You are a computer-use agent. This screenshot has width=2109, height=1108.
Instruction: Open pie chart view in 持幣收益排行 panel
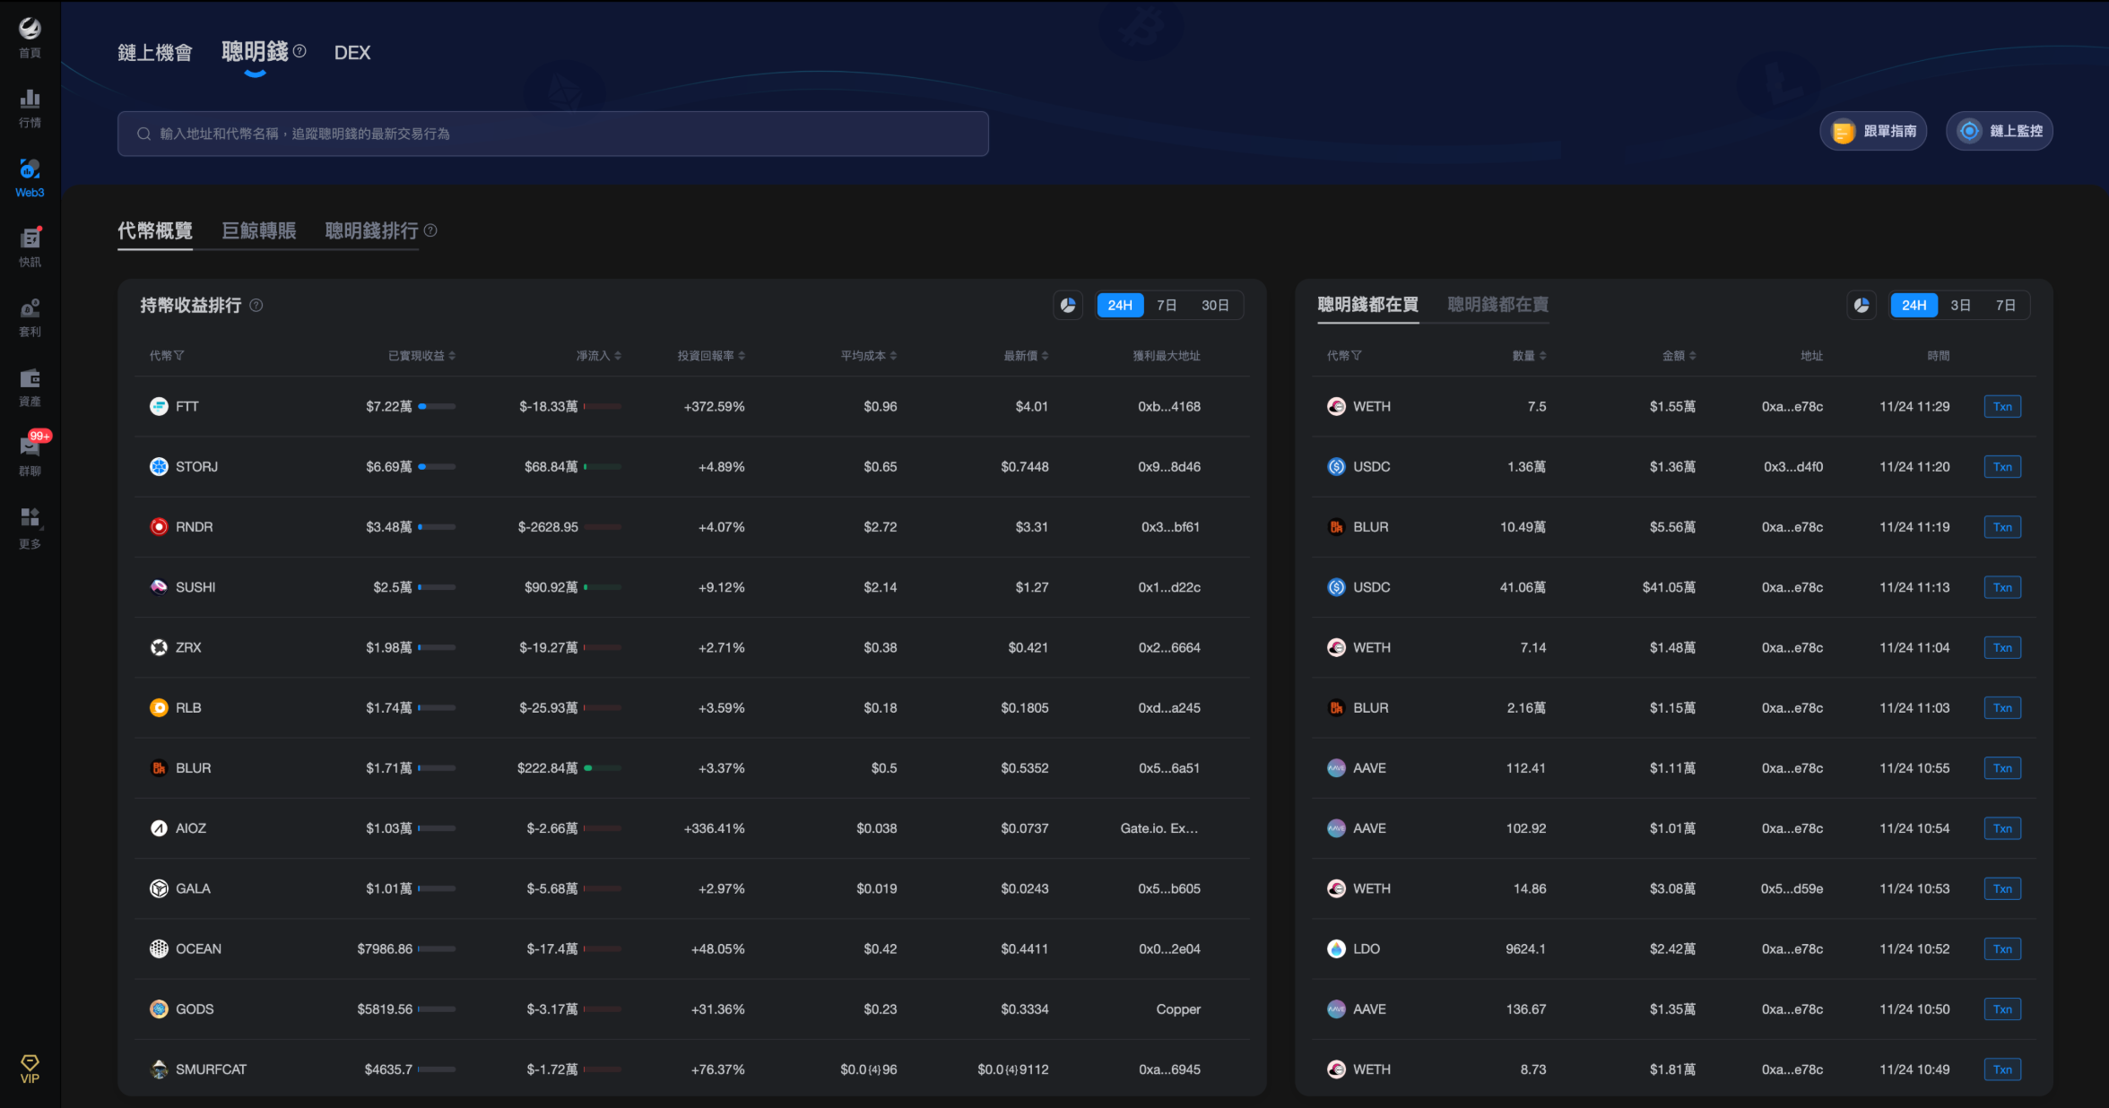1068,306
